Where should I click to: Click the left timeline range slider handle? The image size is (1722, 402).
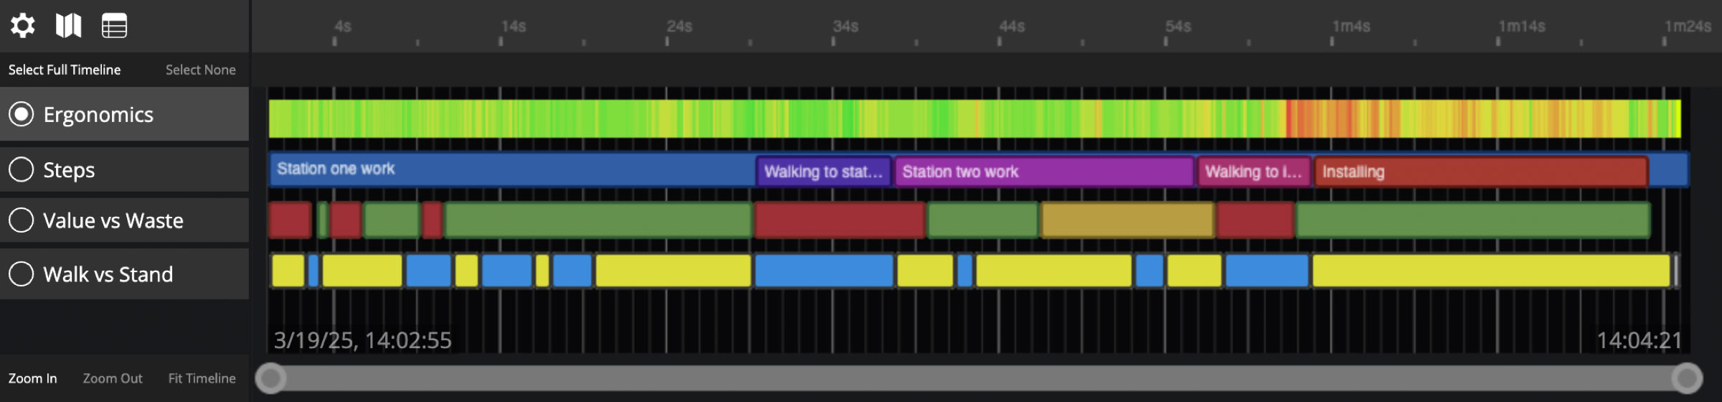271,378
